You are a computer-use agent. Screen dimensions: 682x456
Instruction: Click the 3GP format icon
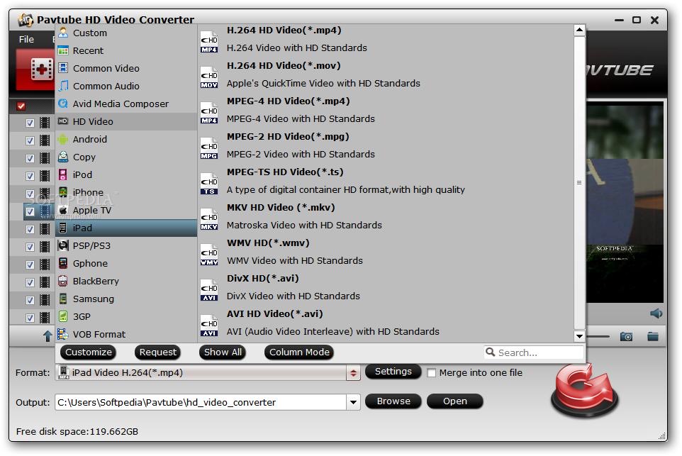pyautogui.click(x=64, y=316)
